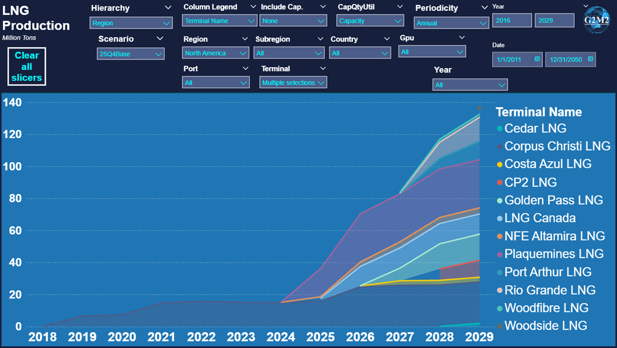Open the start date calendar picker icon
This screenshot has width=617, height=348.
click(x=537, y=60)
